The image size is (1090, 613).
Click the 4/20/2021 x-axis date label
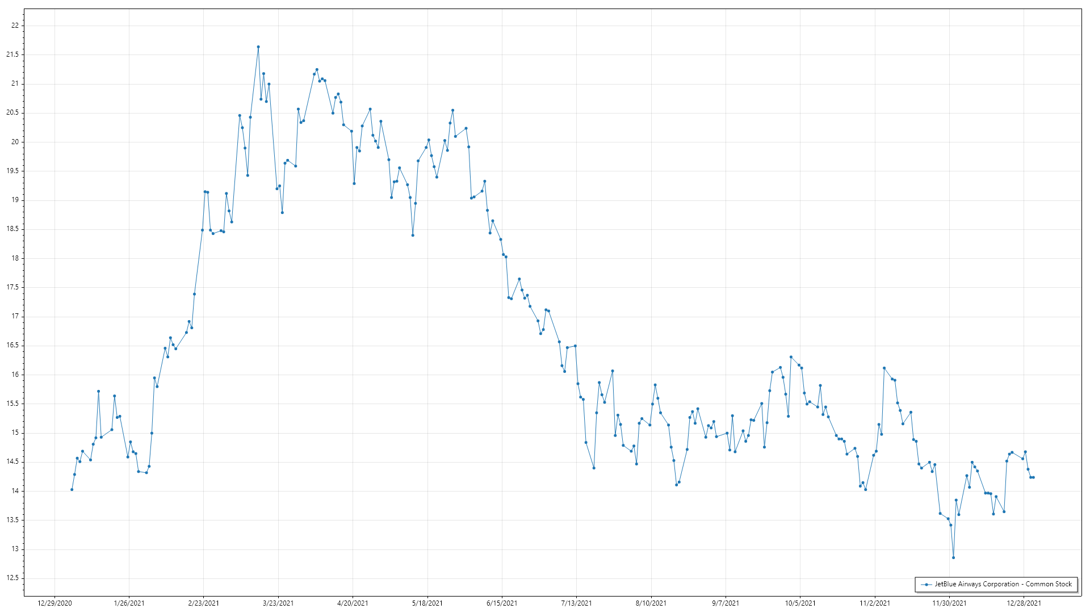pos(353,603)
